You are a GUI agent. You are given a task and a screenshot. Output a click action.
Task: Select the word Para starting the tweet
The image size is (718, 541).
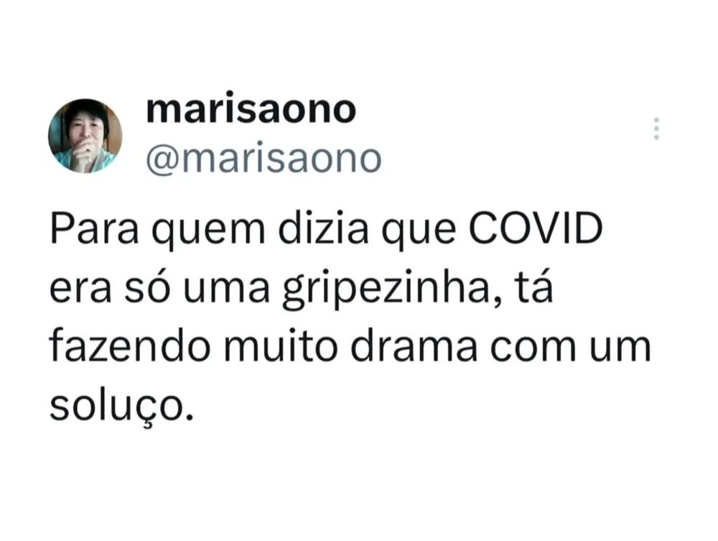point(94,228)
